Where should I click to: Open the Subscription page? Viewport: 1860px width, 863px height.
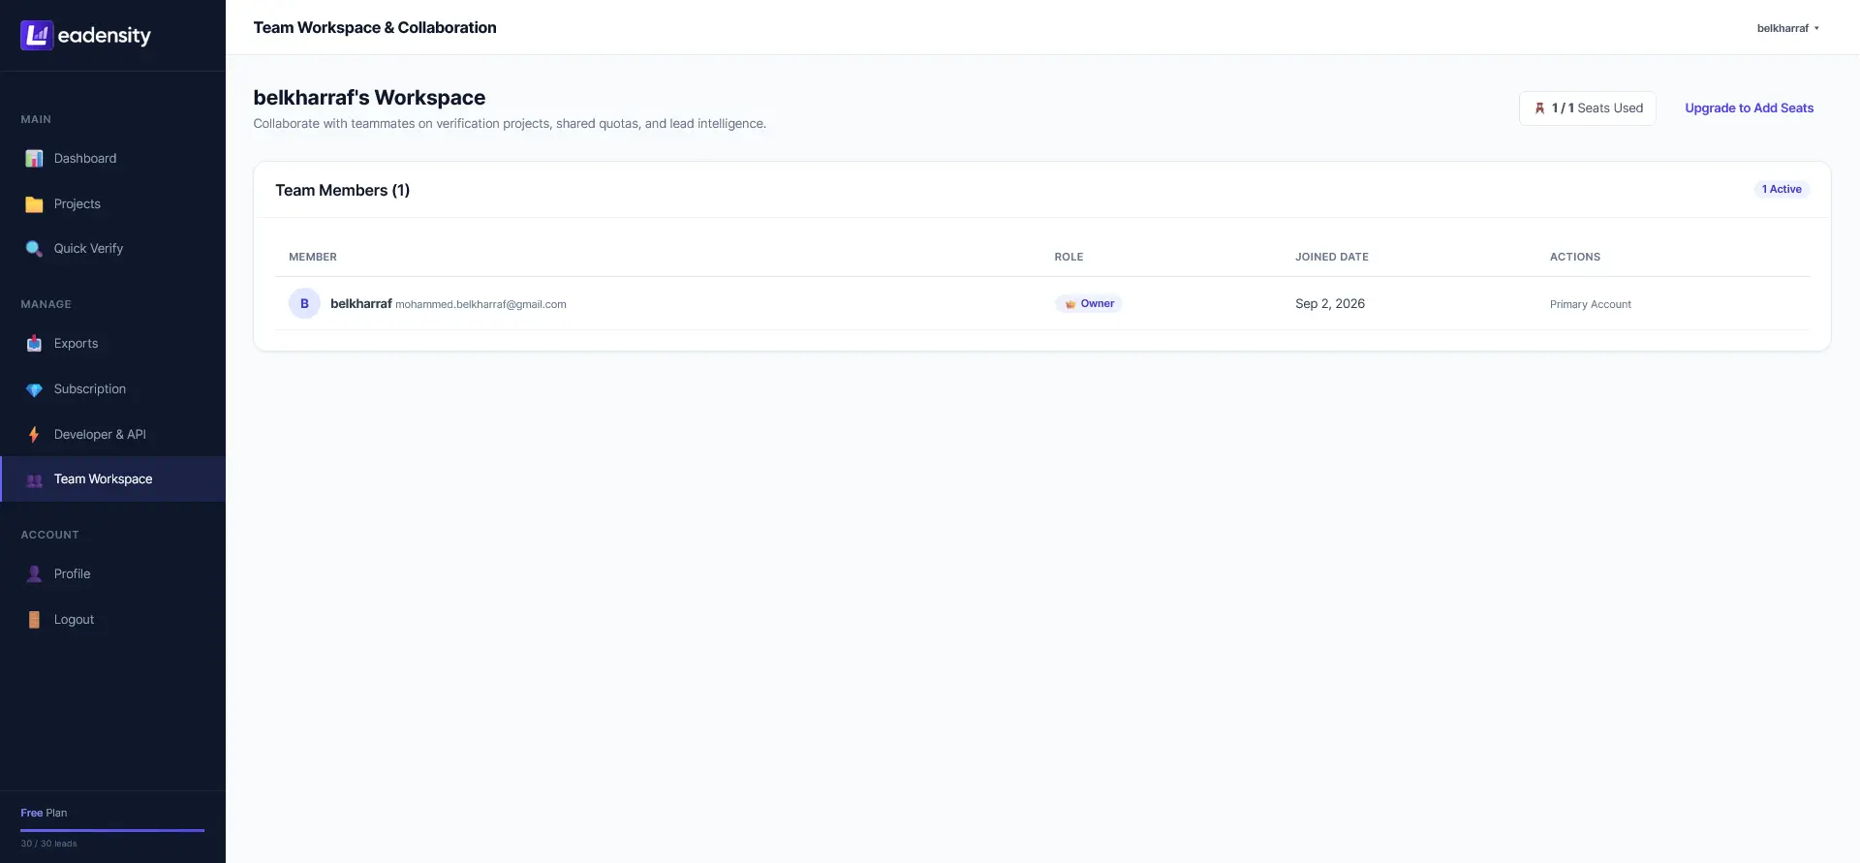pyautogui.click(x=112, y=389)
